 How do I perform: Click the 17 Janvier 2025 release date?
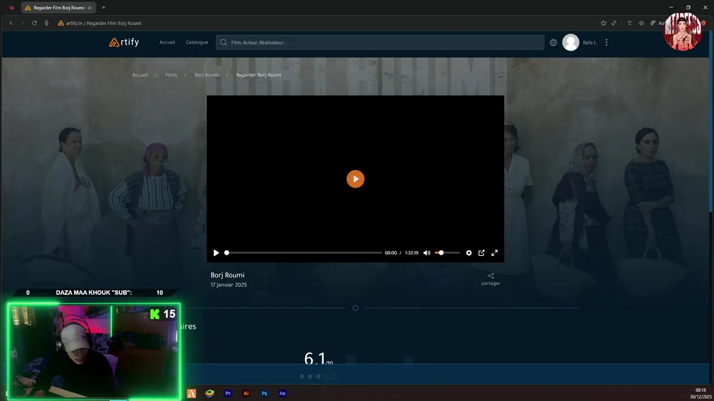(x=229, y=285)
